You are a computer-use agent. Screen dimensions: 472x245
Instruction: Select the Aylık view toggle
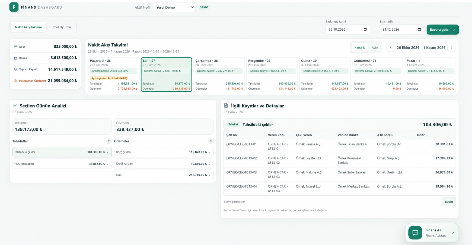375,47
